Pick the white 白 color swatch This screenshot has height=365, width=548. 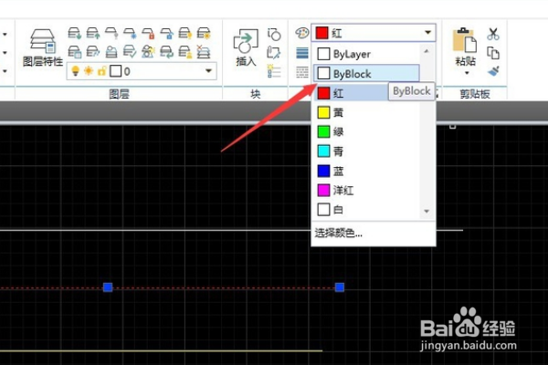pos(323,210)
